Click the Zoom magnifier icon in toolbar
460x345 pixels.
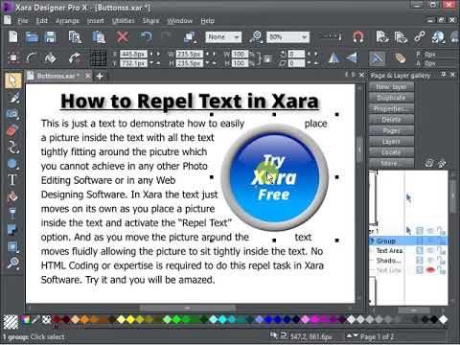256,37
